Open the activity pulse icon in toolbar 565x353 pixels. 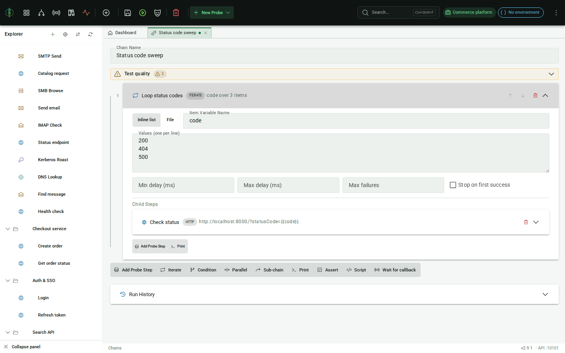click(86, 13)
